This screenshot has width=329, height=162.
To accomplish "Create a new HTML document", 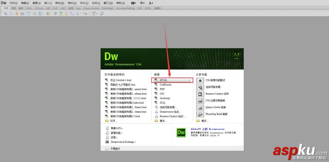I will (x=172, y=80).
